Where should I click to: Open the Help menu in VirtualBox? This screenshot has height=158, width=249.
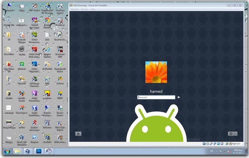(93, 9)
